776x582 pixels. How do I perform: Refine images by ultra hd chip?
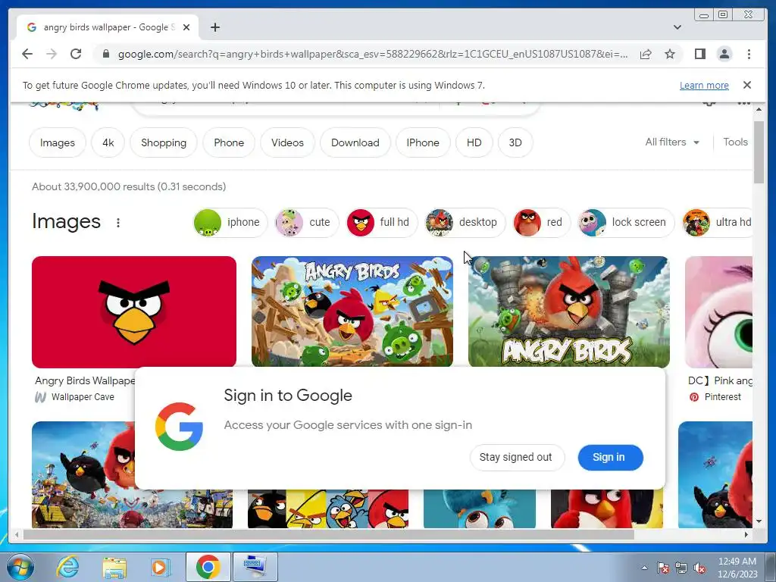[x=718, y=222]
